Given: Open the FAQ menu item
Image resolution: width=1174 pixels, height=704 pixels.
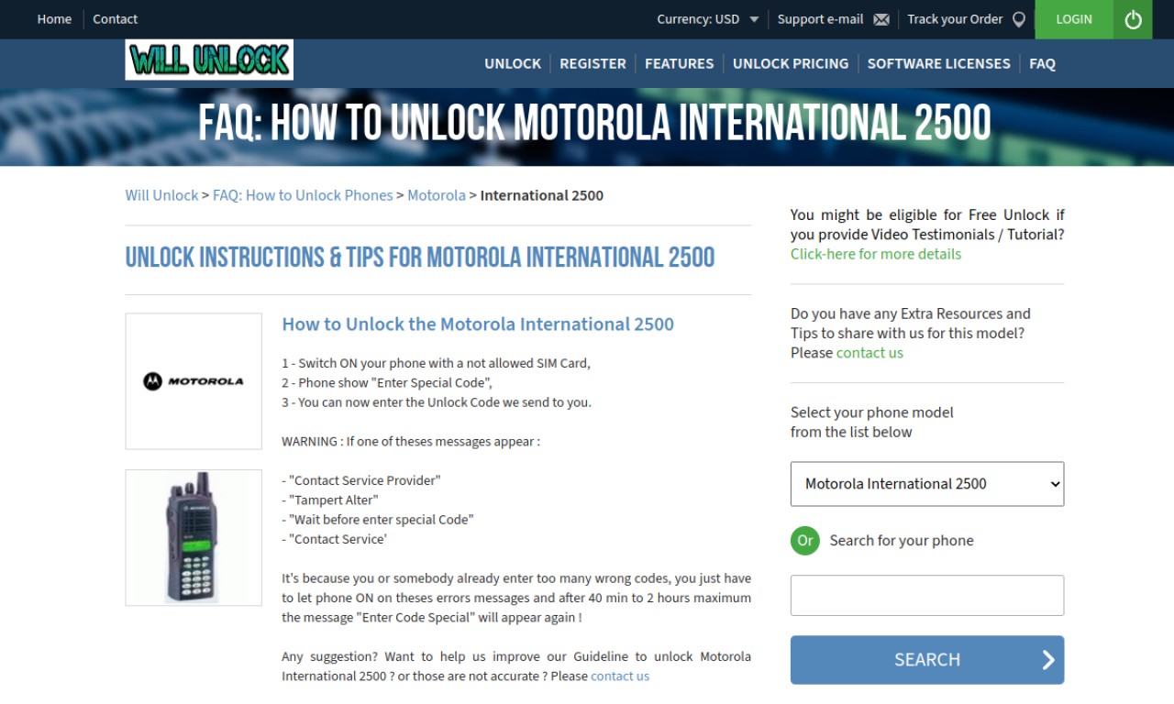Looking at the screenshot, I should click(1042, 63).
